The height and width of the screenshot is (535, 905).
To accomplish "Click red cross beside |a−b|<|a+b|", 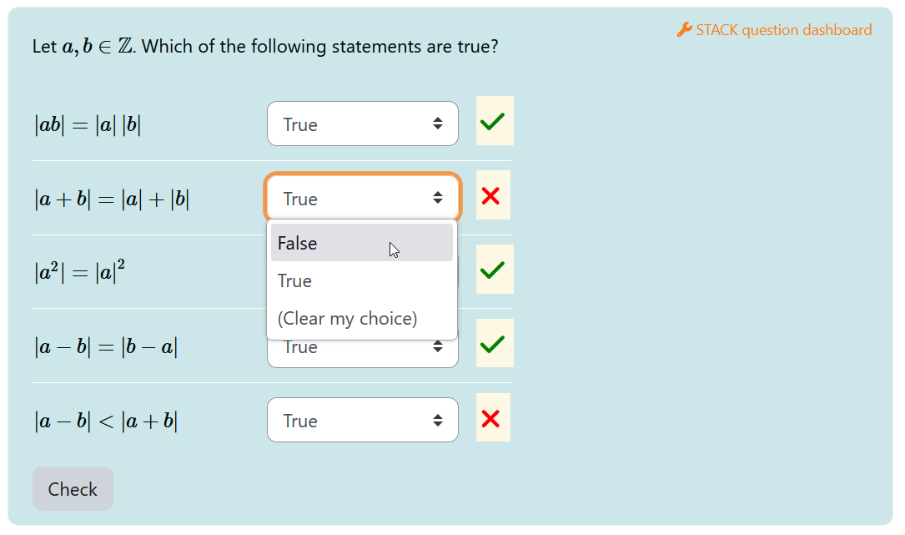I will tap(491, 418).
